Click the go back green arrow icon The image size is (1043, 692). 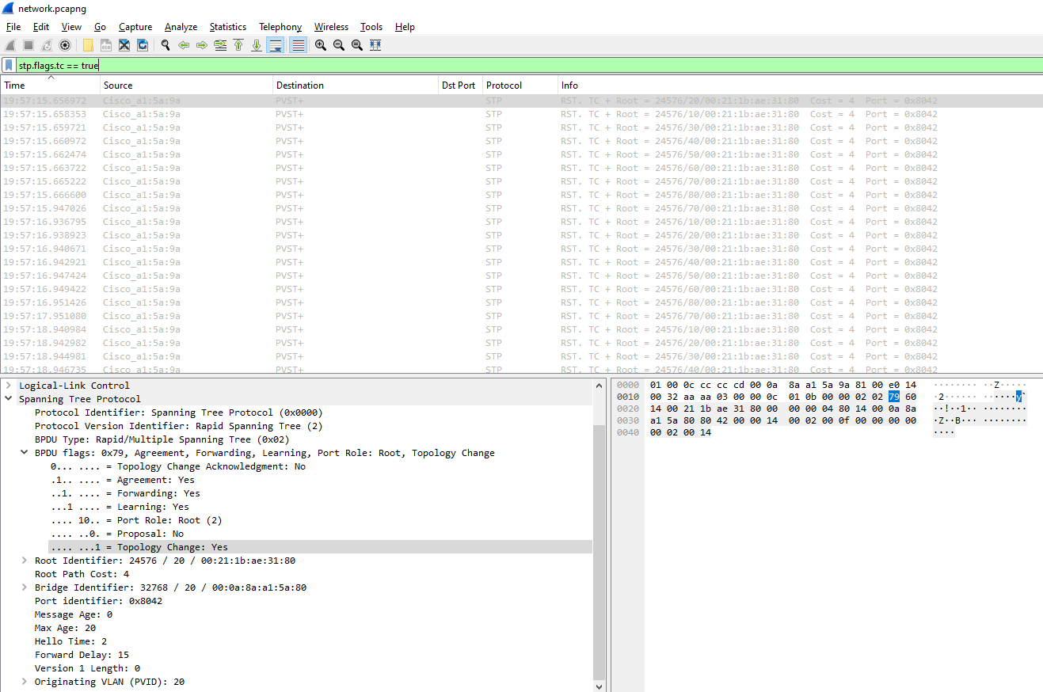click(x=184, y=45)
